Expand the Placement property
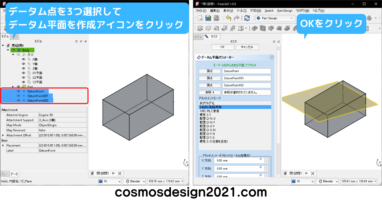Screen dimensions: 382x200 pyautogui.click(x=3, y=145)
